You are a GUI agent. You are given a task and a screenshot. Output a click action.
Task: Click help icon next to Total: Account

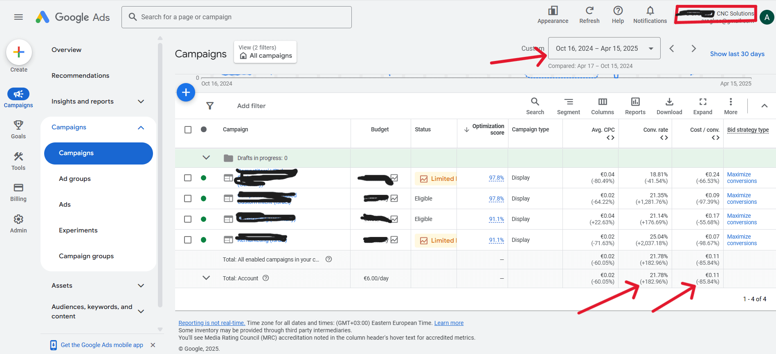265,278
